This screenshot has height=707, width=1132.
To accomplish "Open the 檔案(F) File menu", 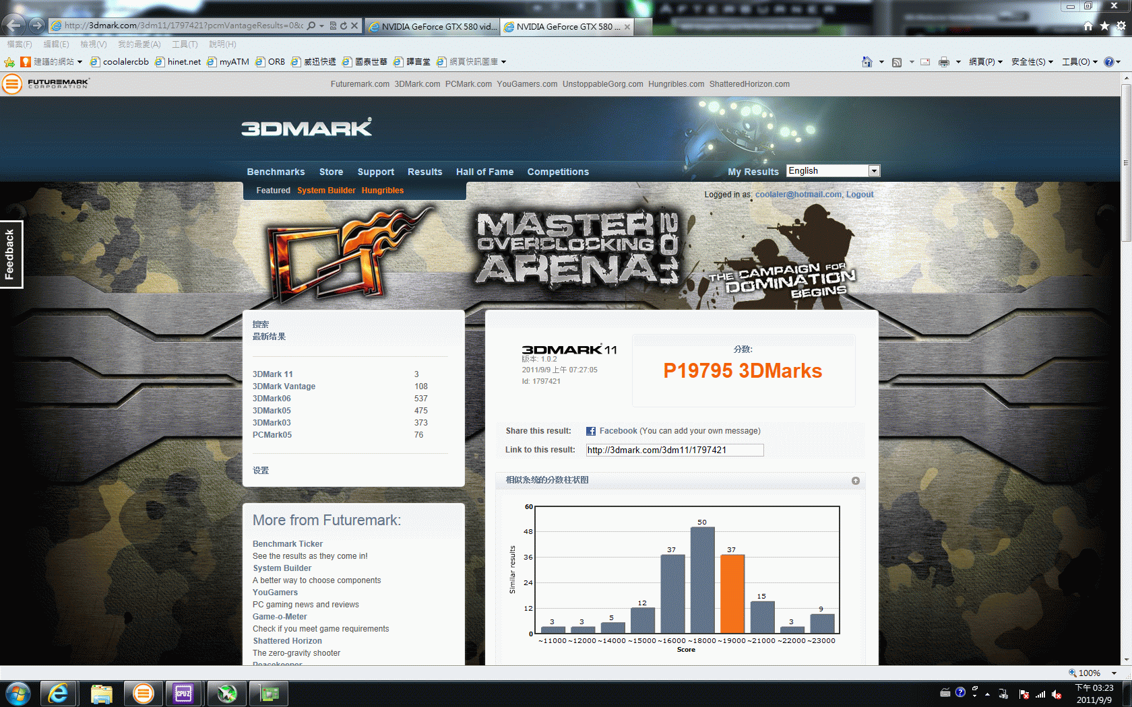I will click(x=20, y=44).
